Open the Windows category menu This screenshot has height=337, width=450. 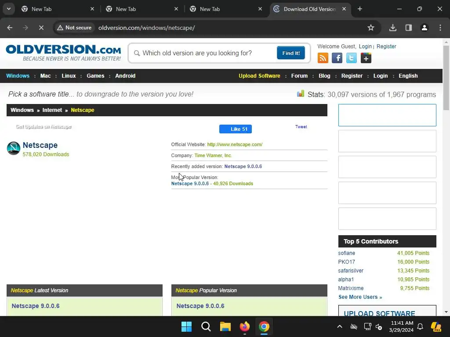(18, 76)
